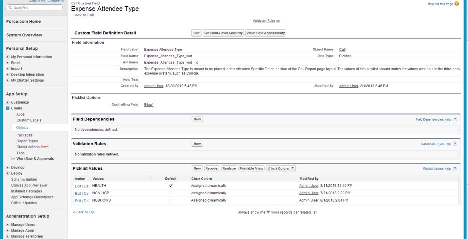Click Validation Rules Help question mark icon
The width and height of the screenshot is (468, 239).
pyautogui.click(x=455, y=144)
